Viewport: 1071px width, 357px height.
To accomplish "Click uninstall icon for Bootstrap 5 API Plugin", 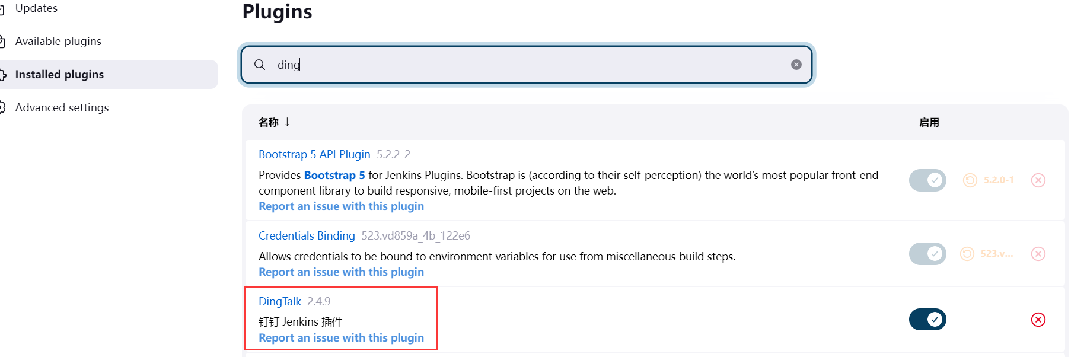I will tap(1038, 180).
